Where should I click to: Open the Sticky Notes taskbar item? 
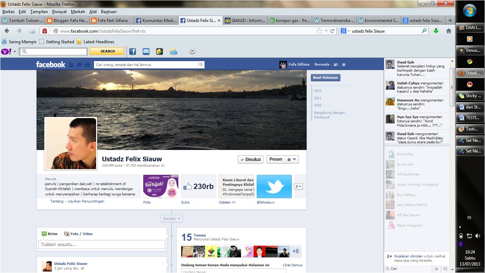click(x=470, y=96)
